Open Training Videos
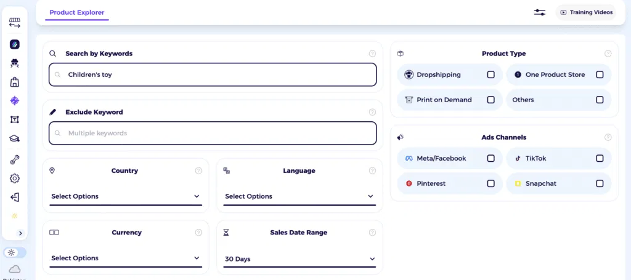This screenshot has width=631, height=280. [586, 12]
